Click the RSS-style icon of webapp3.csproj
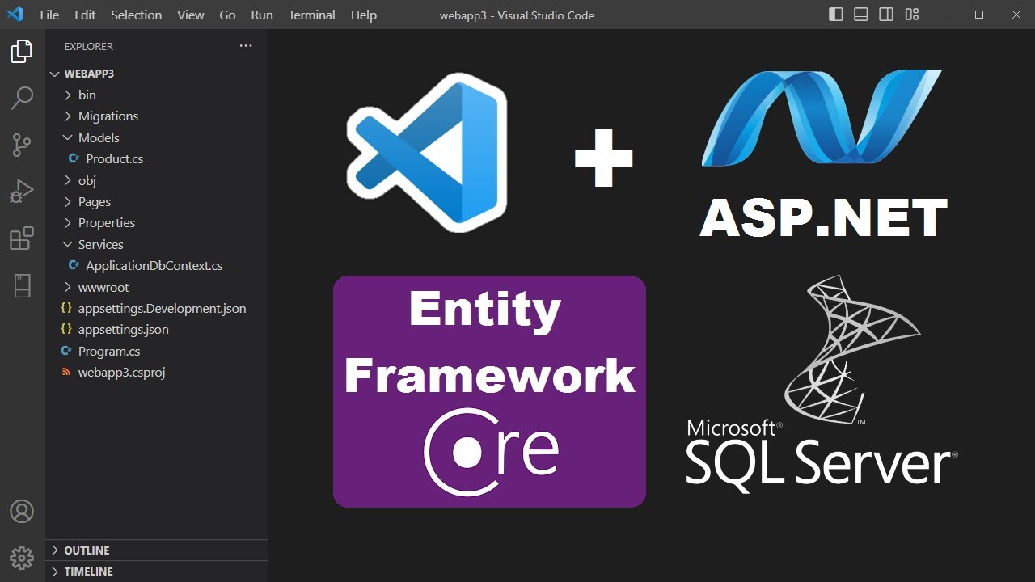Screen dimensions: 1035x582 coord(67,372)
